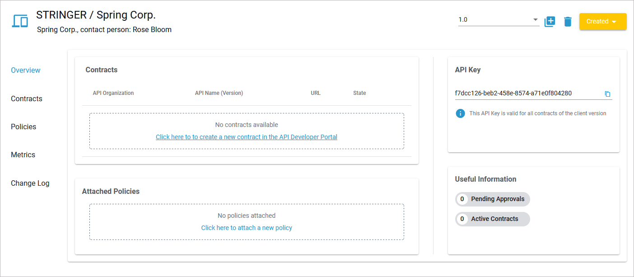View the Metrics section
634x277 pixels.
[x=23, y=155]
